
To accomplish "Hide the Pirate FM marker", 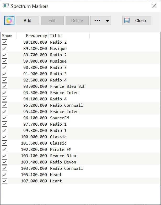I will (x=4, y=149).
